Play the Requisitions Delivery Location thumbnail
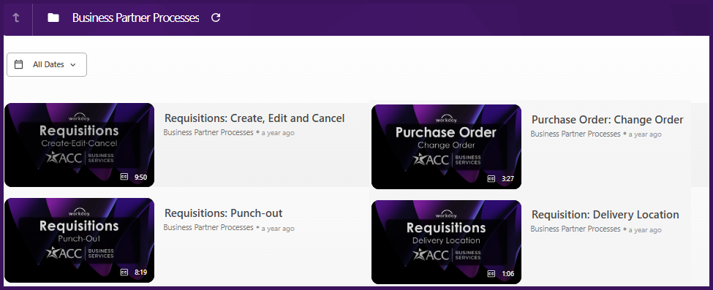Viewport: 713px width, 290px height. [x=446, y=242]
